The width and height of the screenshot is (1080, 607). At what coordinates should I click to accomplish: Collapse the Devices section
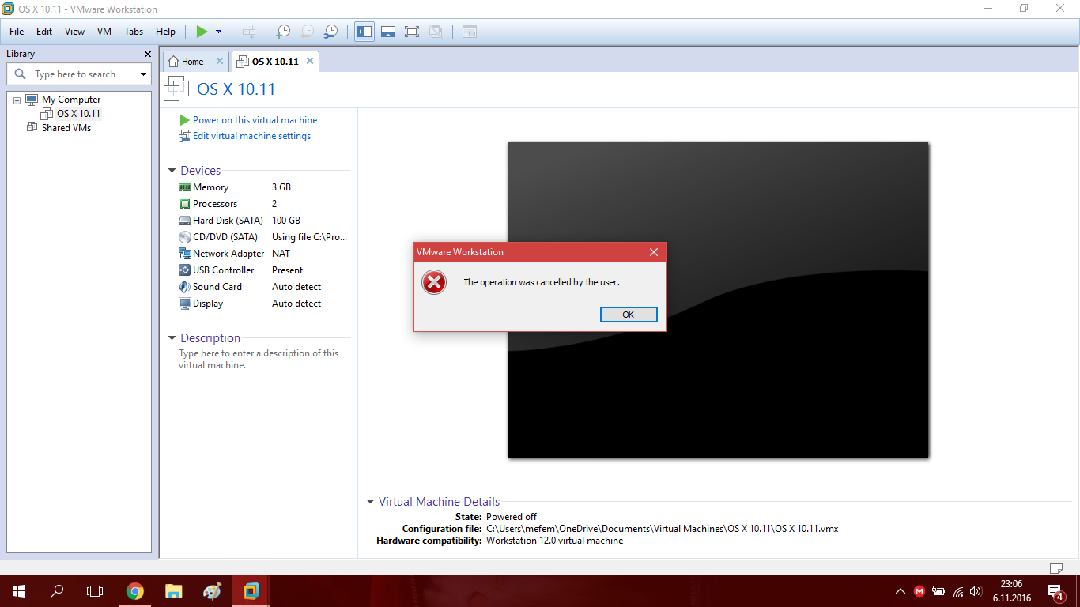click(172, 171)
